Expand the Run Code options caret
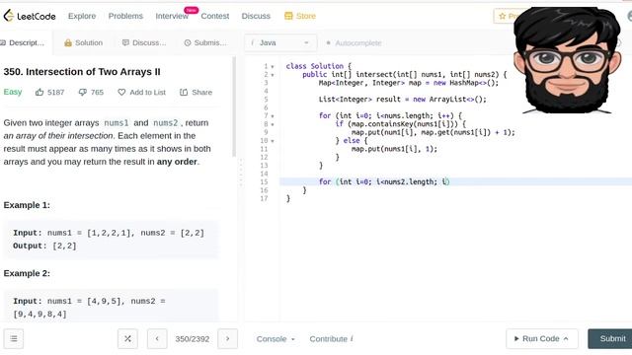Viewport: 632px width, 355px height. point(566,339)
